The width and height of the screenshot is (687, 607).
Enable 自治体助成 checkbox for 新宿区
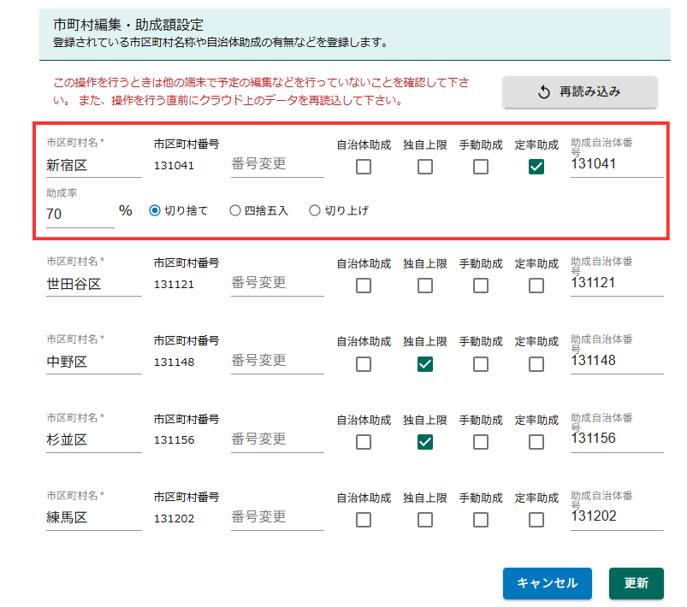click(x=364, y=167)
